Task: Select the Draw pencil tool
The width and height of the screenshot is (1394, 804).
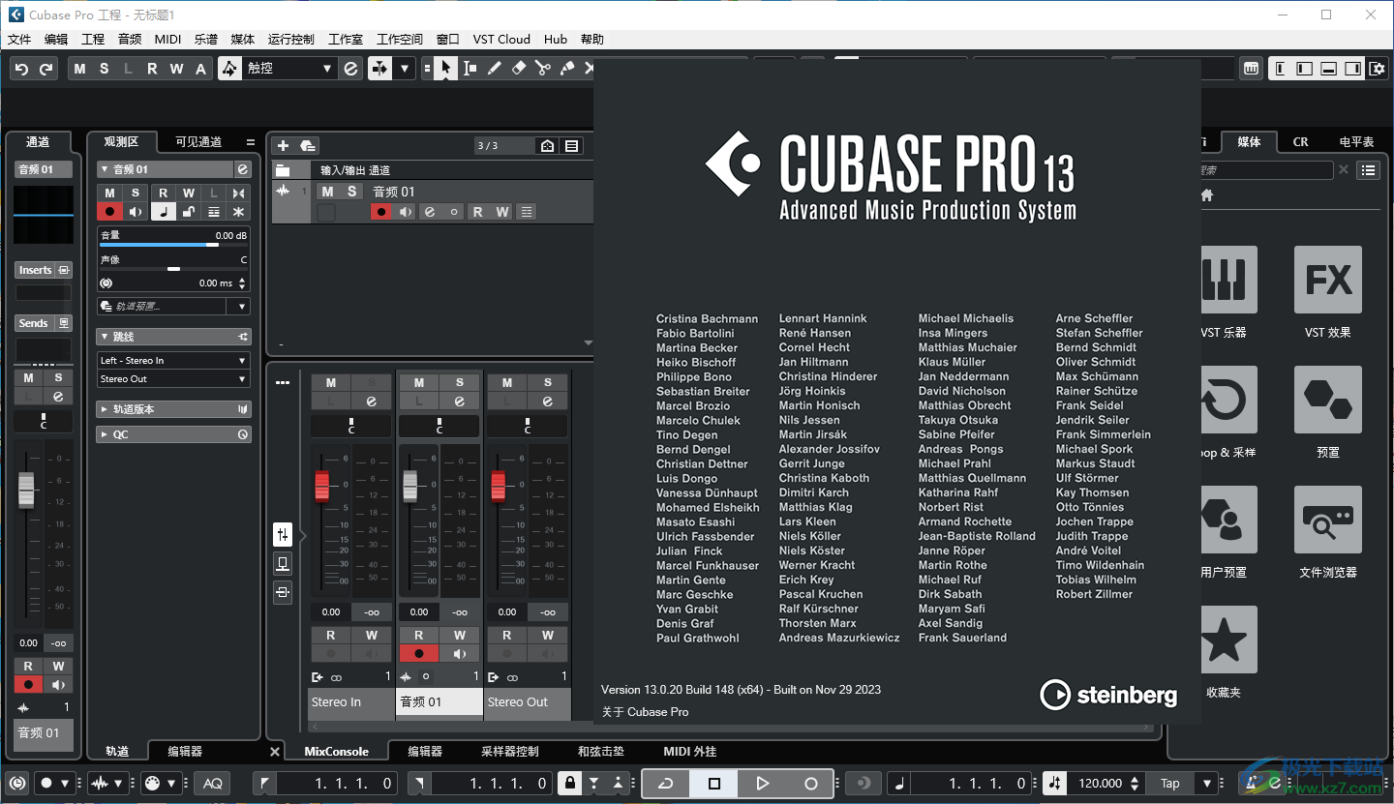Action: 494,69
